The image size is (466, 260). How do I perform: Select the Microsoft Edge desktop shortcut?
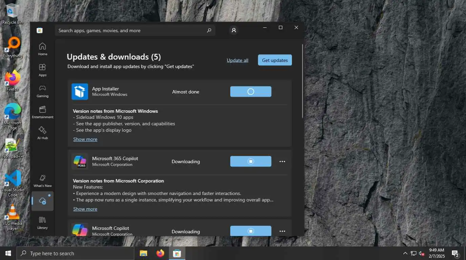tap(13, 117)
